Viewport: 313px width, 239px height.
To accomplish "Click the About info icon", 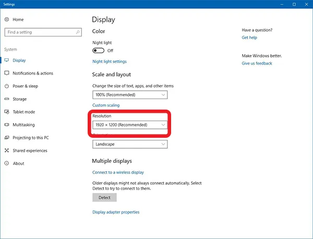I will (x=7, y=163).
